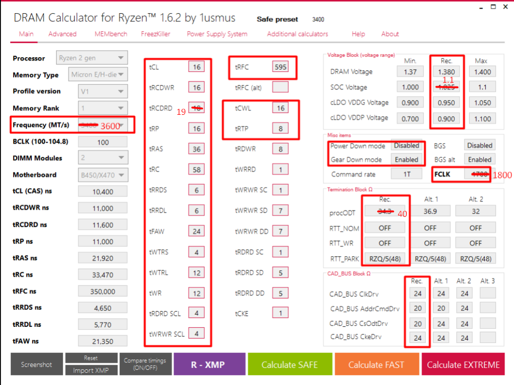Click the procODT Alt. 2 value 32

click(x=476, y=211)
